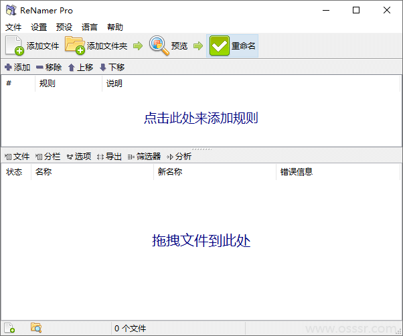The image size is (403, 336).
Task: Click the 规则 column header
Action: (69, 83)
